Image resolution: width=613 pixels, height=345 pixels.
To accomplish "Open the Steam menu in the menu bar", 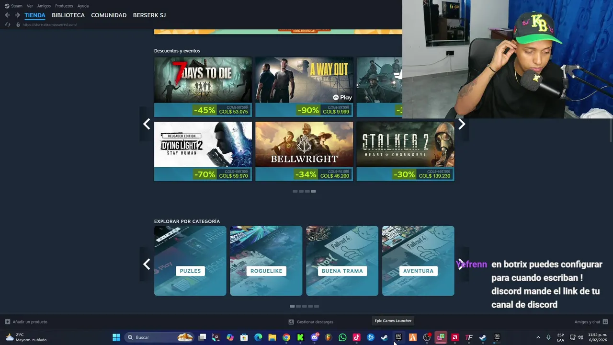I will pyautogui.click(x=13, y=6).
